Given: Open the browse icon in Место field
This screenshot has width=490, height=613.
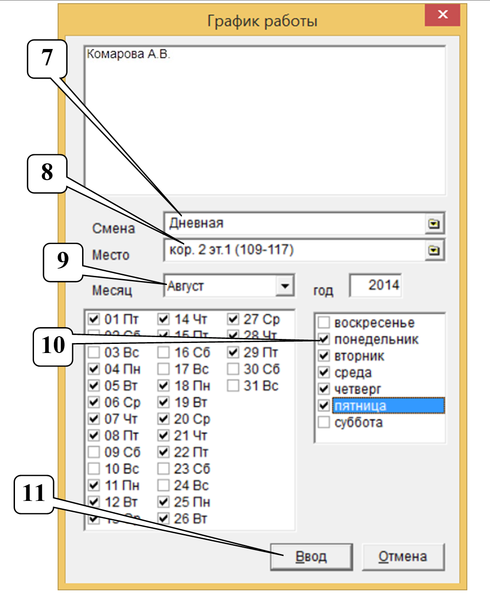Looking at the screenshot, I should point(434,250).
